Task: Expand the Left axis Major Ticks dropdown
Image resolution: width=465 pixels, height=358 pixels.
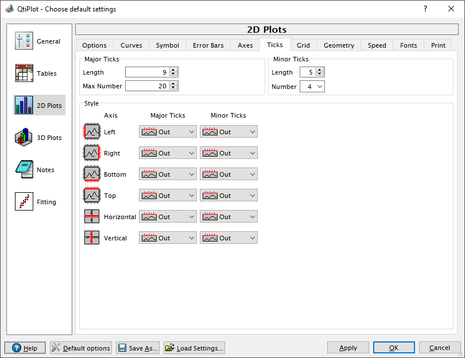Action: pyautogui.click(x=168, y=131)
